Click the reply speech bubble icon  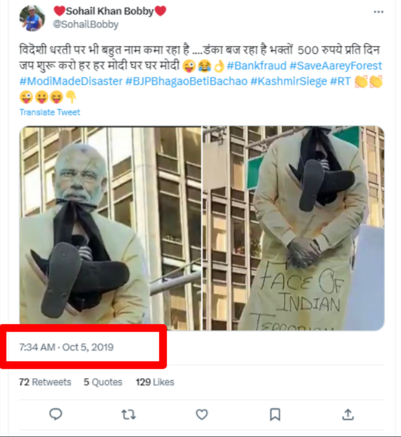pos(56,414)
